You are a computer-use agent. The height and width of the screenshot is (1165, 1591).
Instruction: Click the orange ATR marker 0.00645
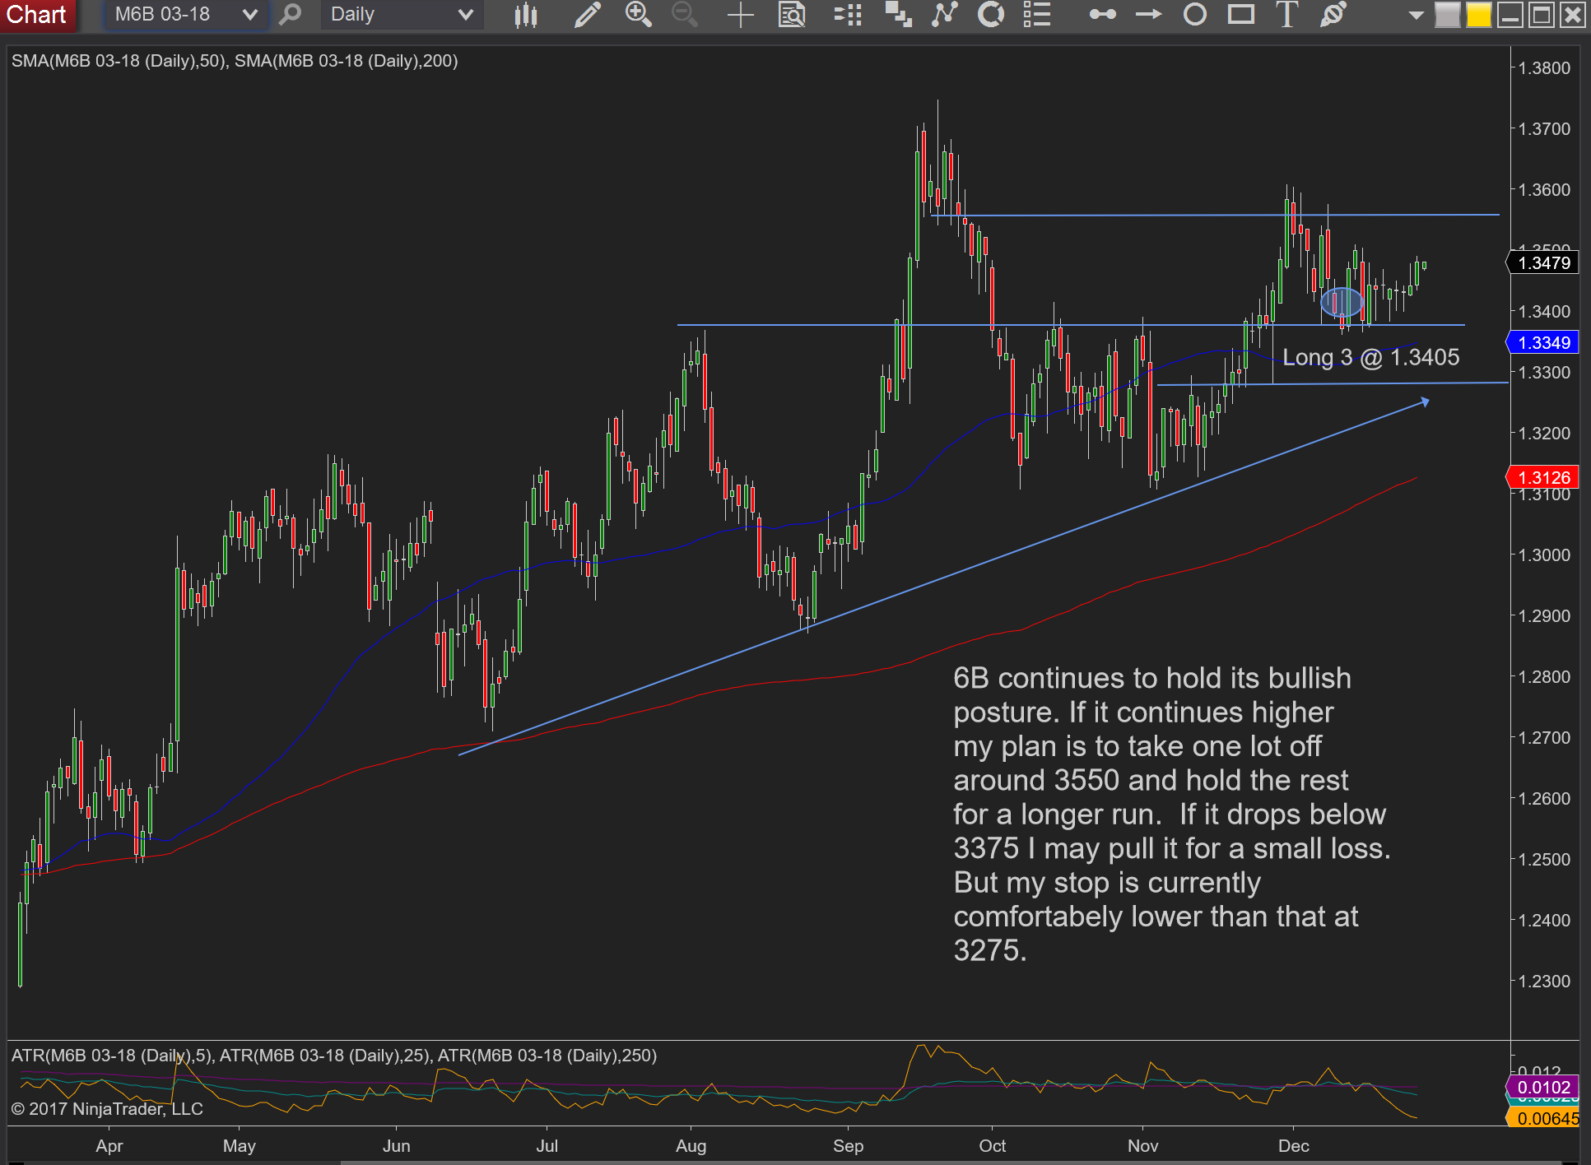[1542, 1119]
